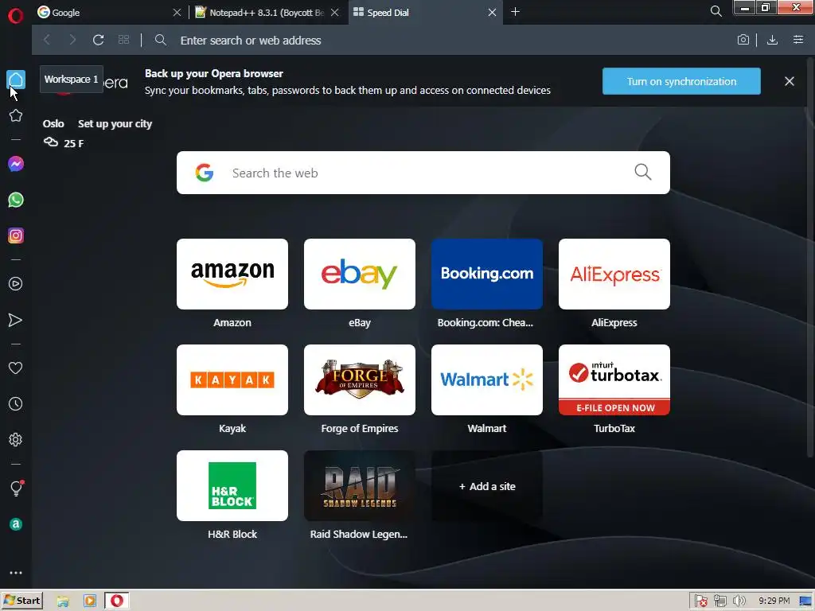Open the Amazon speed dial tile
The height and width of the screenshot is (611, 815).
(232, 274)
